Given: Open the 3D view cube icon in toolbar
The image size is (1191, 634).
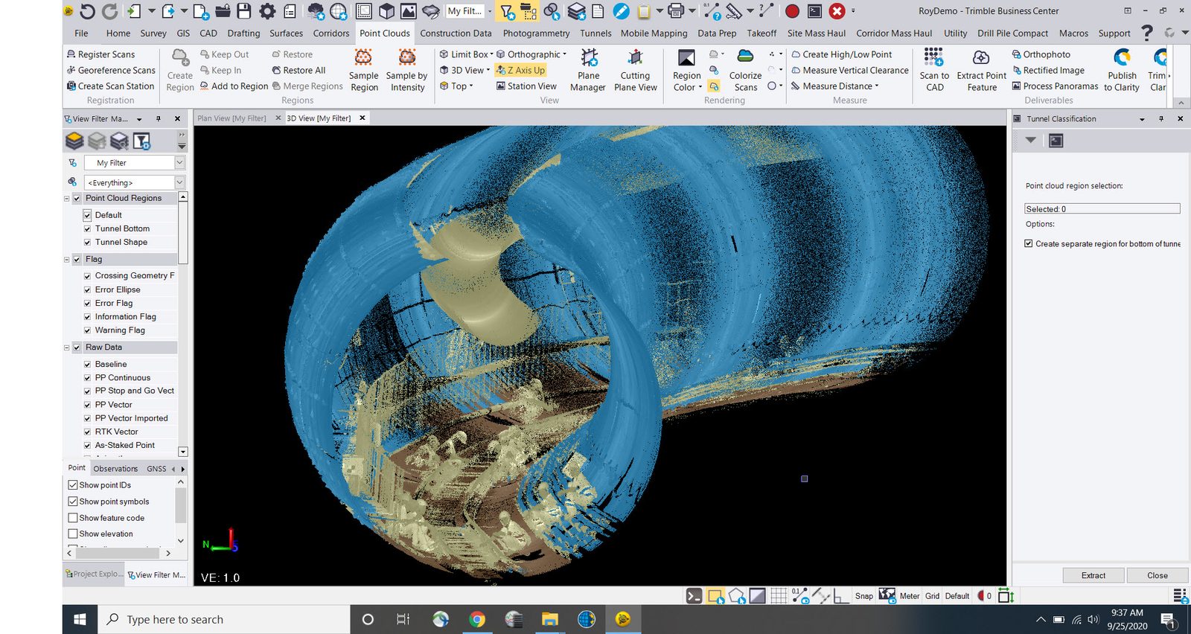Looking at the screenshot, I should 386,11.
